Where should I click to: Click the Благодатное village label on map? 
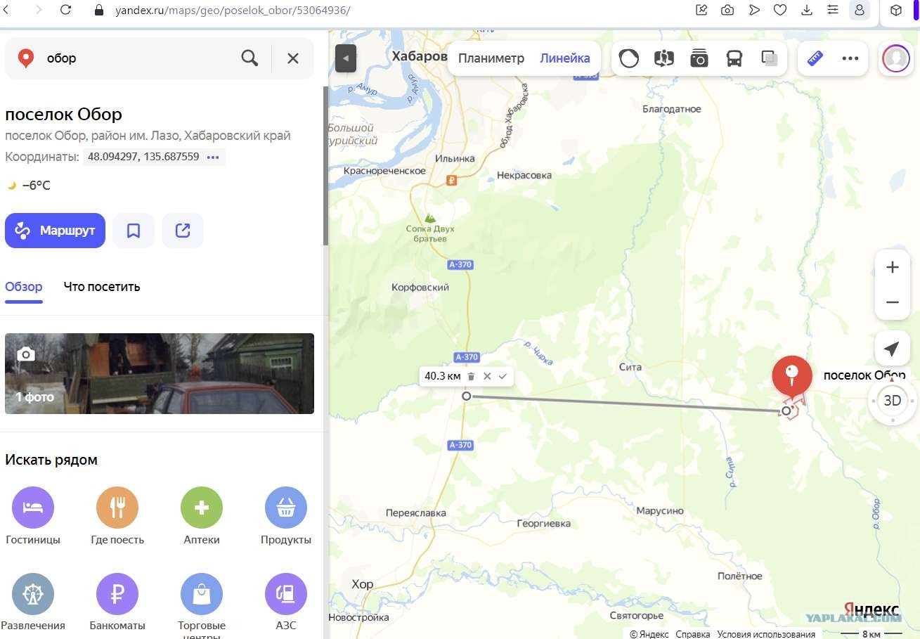(672, 109)
